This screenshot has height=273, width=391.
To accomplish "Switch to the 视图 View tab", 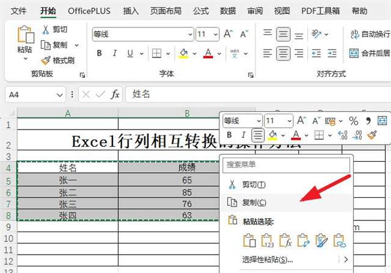I will (282, 11).
